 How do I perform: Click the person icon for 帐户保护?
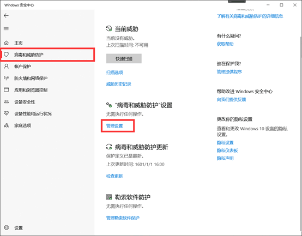pos(7,66)
